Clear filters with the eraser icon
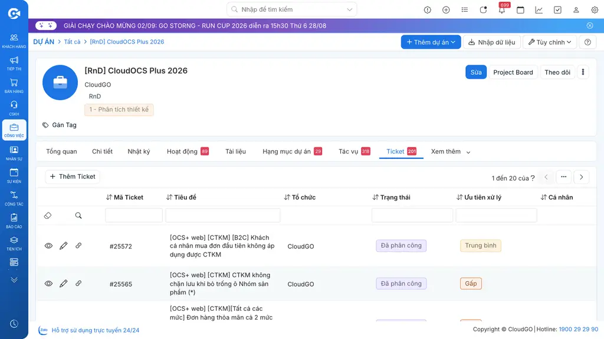 click(x=48, y=215)
